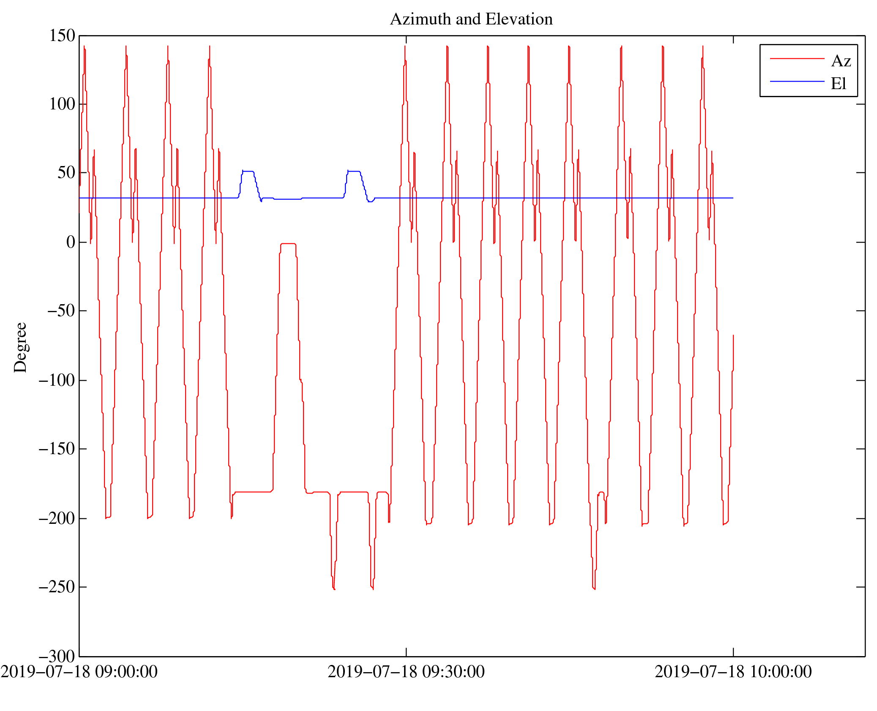Click the −50 y-axis tick label
Screen dimensions: 877x711
61,311
